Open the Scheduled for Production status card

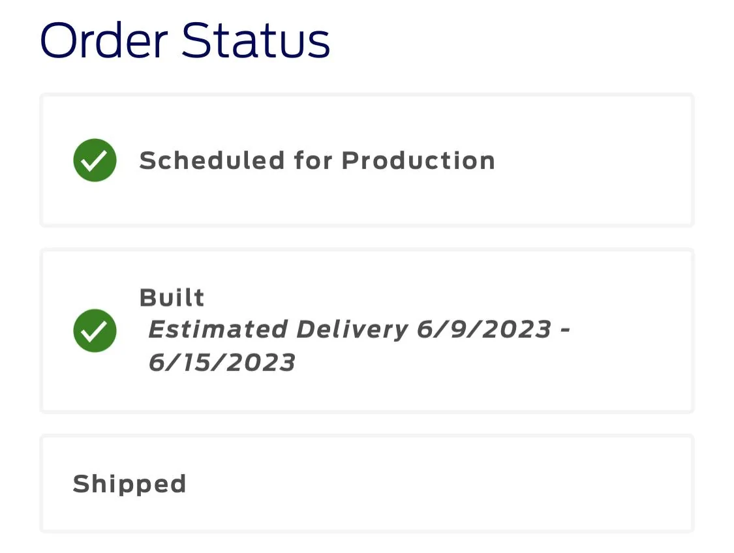[367, 160]
